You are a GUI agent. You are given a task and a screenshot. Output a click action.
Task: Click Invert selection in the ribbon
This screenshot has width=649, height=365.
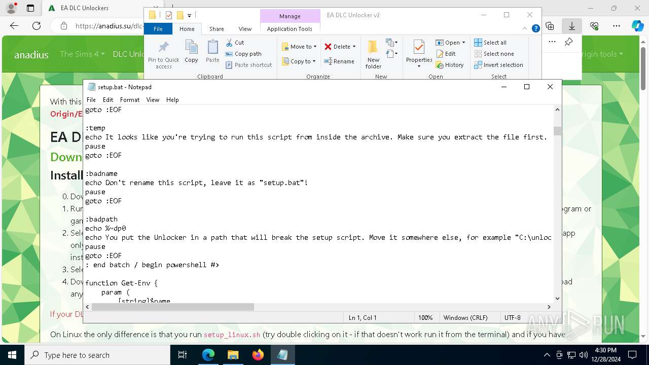(498, 65)
